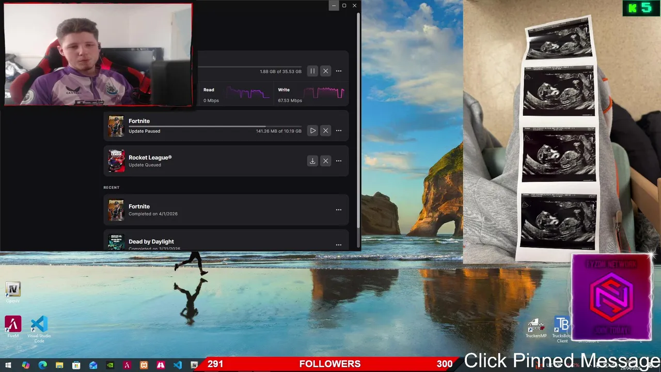The width and height of the screenshot is (661, 372).
Task: Click the RECENT section heading
Action: (111, 188)
